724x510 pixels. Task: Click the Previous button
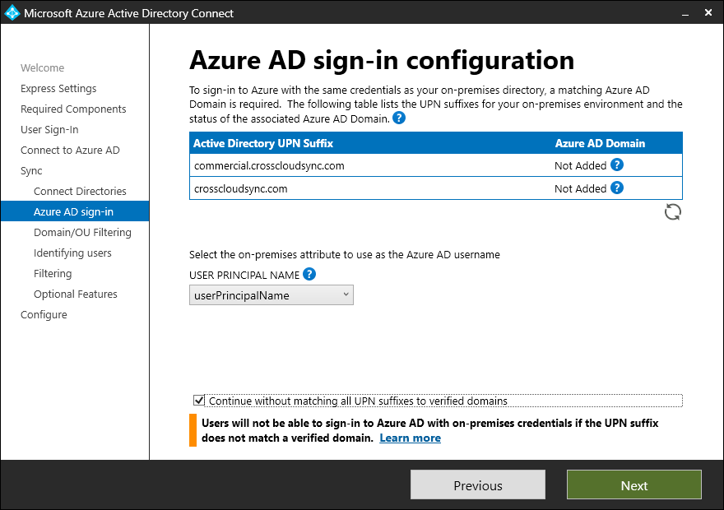477,484
